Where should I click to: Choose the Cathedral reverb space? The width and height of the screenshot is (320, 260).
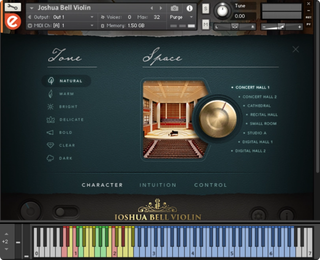tap(257, 106)
